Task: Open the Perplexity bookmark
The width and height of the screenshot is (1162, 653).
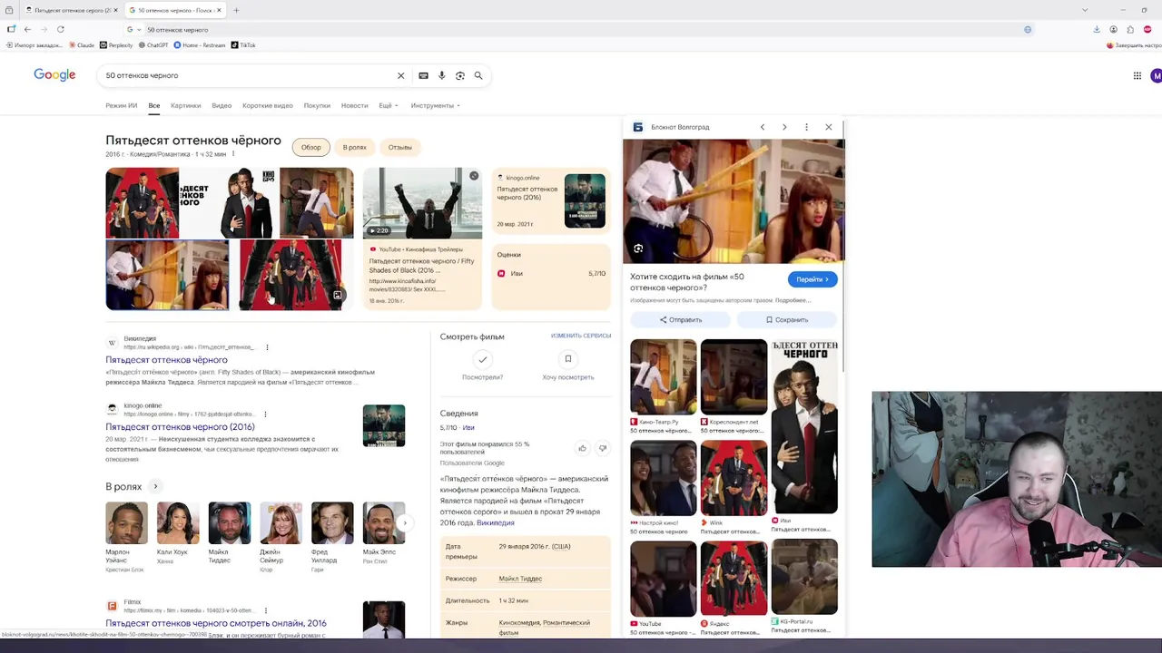Action: (x=115, y=44)
